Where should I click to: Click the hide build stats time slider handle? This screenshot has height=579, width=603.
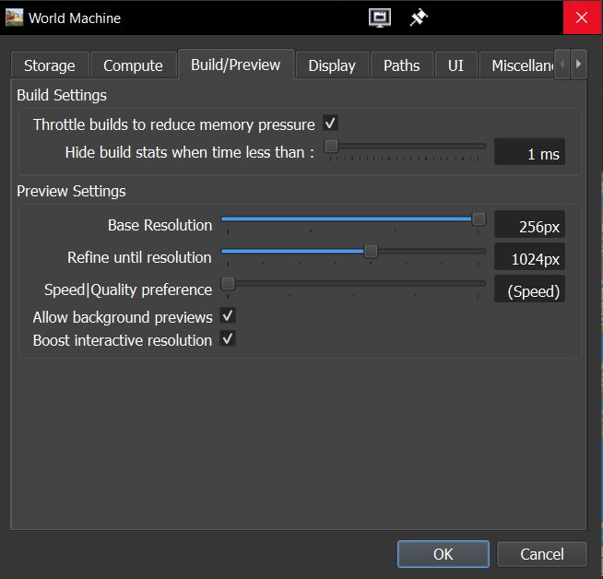(x=331, y=146)
